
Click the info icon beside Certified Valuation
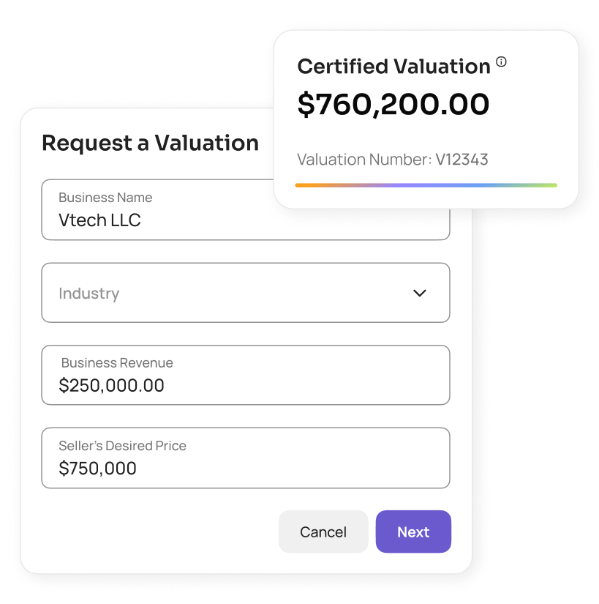501,62
